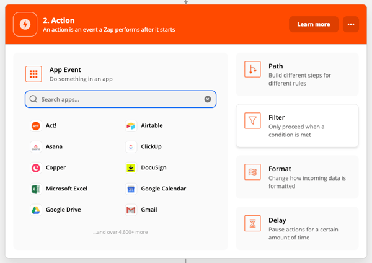
Task: Select Google Calendar label
Action: point(164,189)
